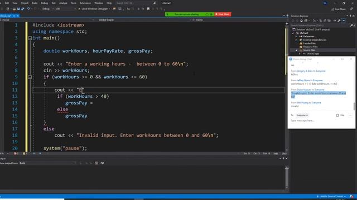Image resolution: width=357 pixels, height=200 pixels.
Task: Open the Extensions menu
Action: 85,3
